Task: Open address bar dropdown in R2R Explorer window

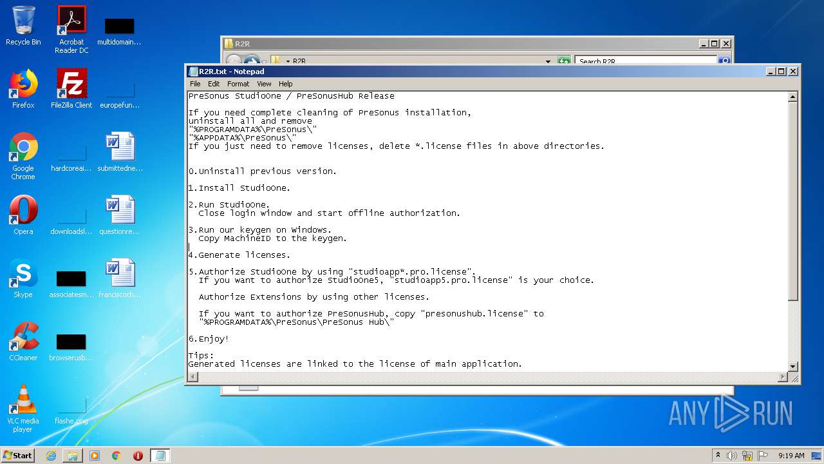Action: [x=548, y=61]
